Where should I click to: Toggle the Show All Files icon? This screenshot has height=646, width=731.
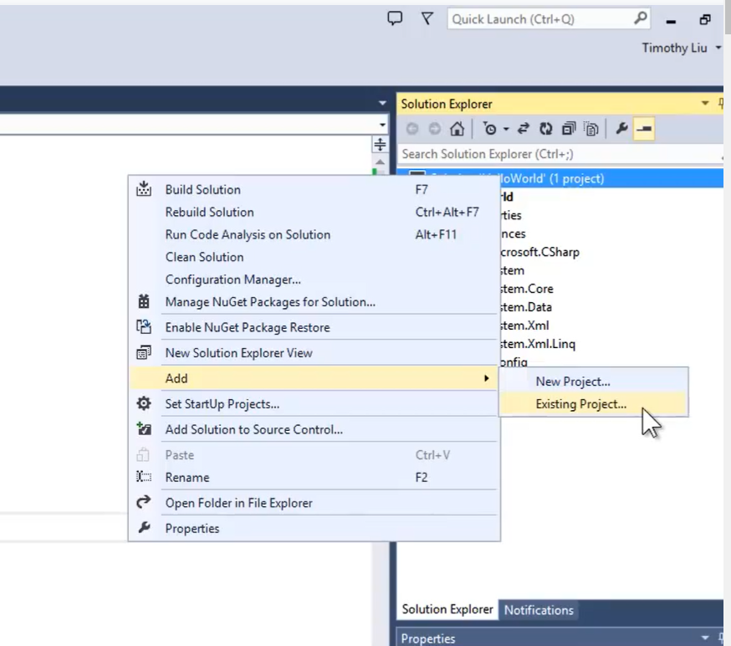pyautogui.click(x=591, y=129)
